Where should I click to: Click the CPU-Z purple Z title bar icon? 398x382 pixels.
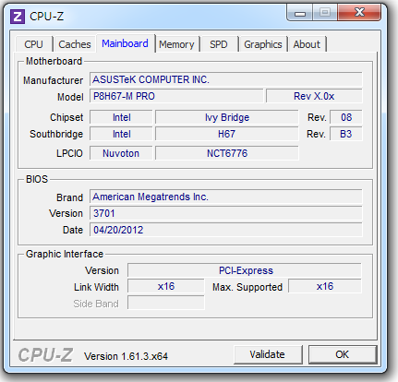coord(18,17)
